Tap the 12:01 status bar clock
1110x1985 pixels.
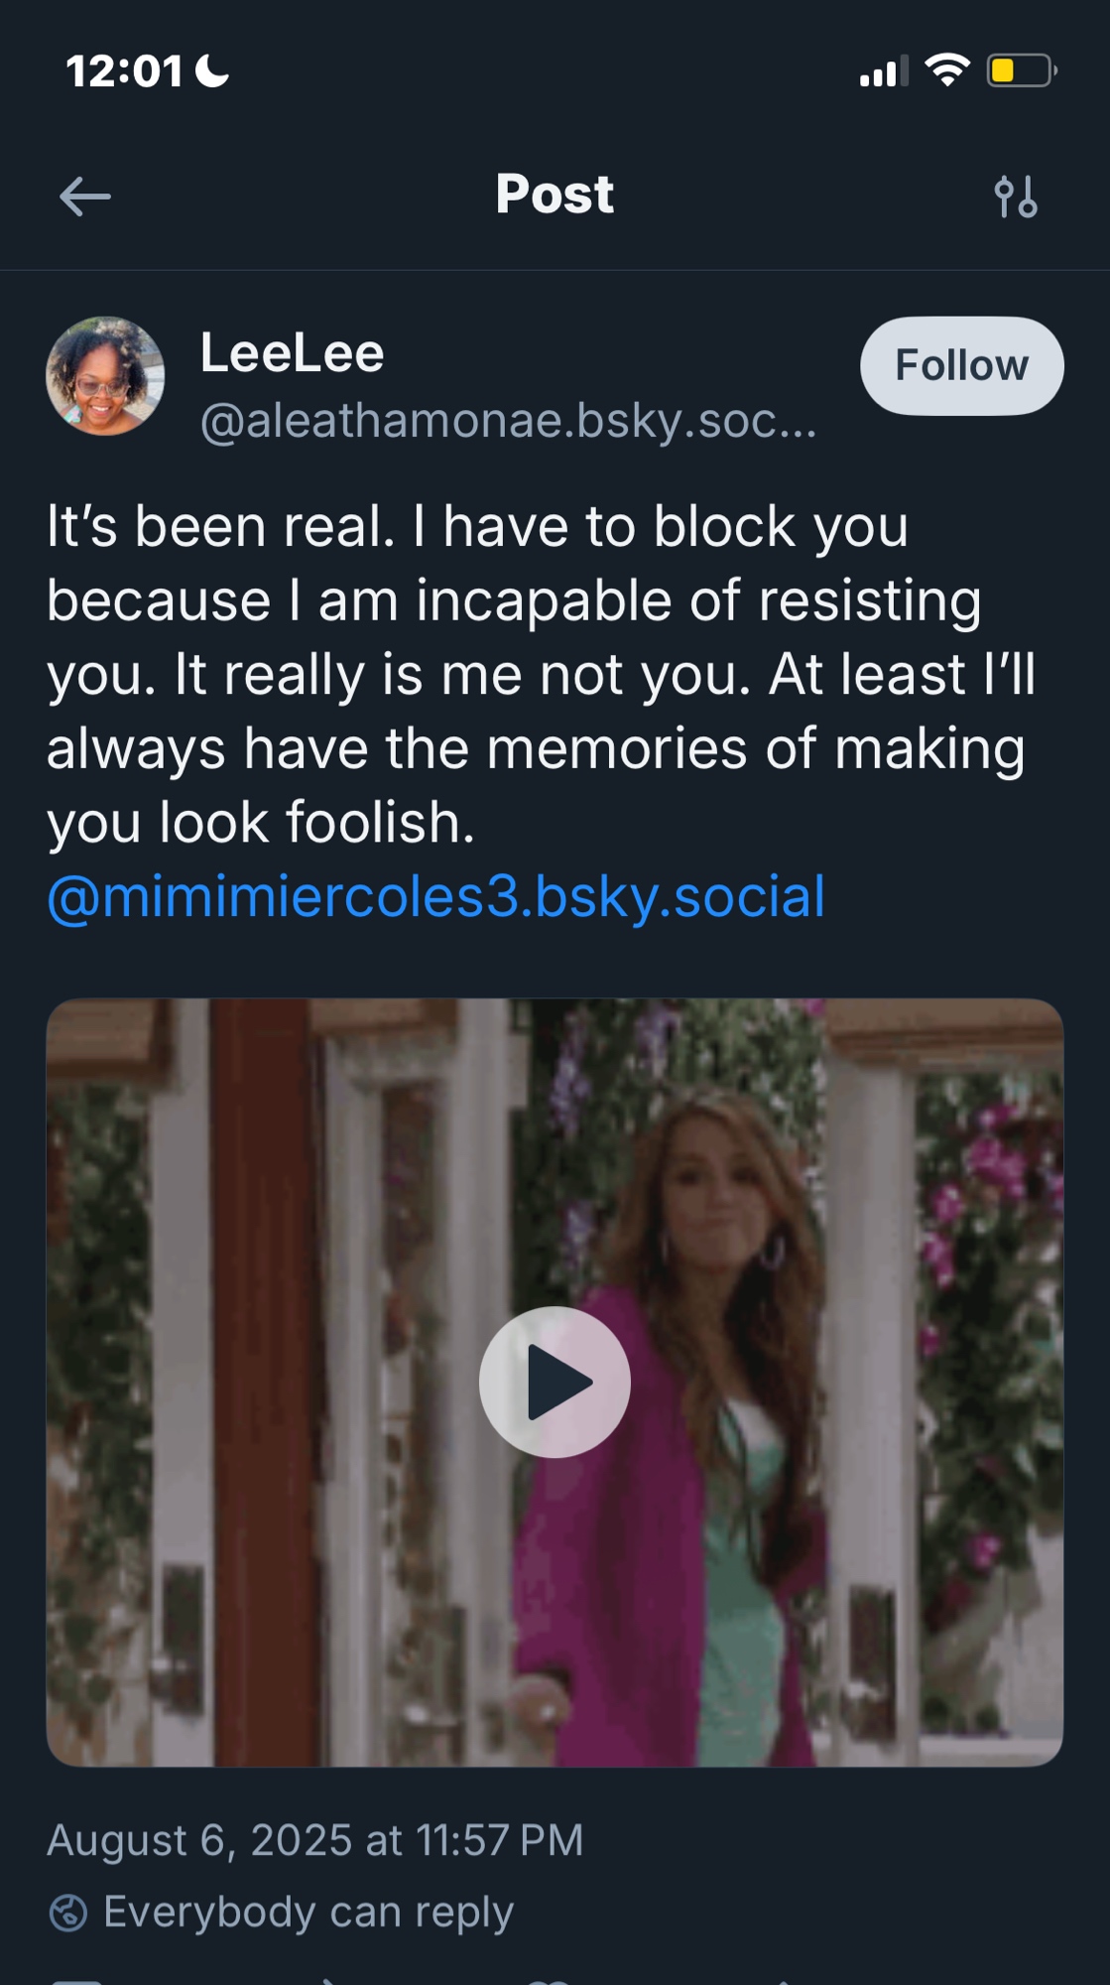(124, 71)
